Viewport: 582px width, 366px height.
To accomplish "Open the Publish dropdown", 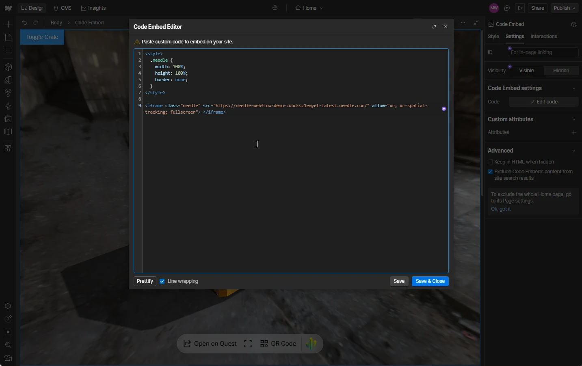I will point(565,8).
